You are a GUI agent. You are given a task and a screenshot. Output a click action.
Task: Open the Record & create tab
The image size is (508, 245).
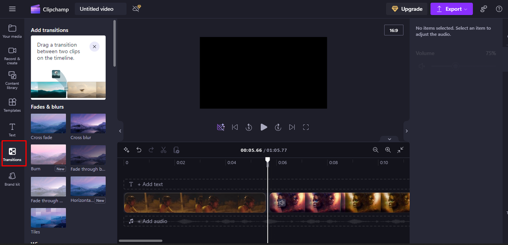(12, 56)
